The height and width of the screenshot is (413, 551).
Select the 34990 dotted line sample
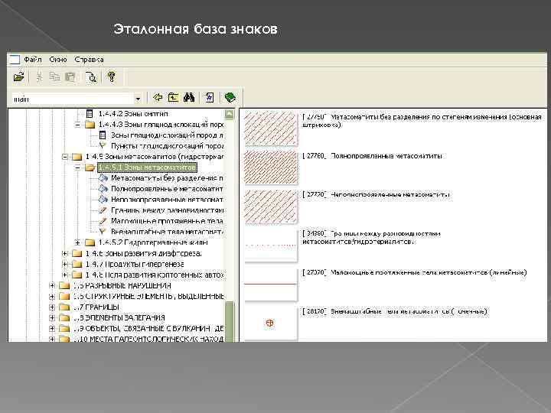pyautogui.click(x=271, y=246)
